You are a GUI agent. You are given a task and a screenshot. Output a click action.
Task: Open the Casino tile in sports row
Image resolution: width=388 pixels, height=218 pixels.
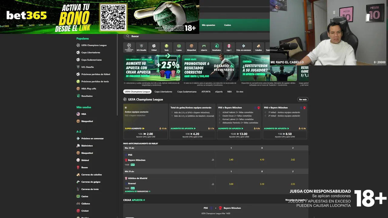click(179, 47)
